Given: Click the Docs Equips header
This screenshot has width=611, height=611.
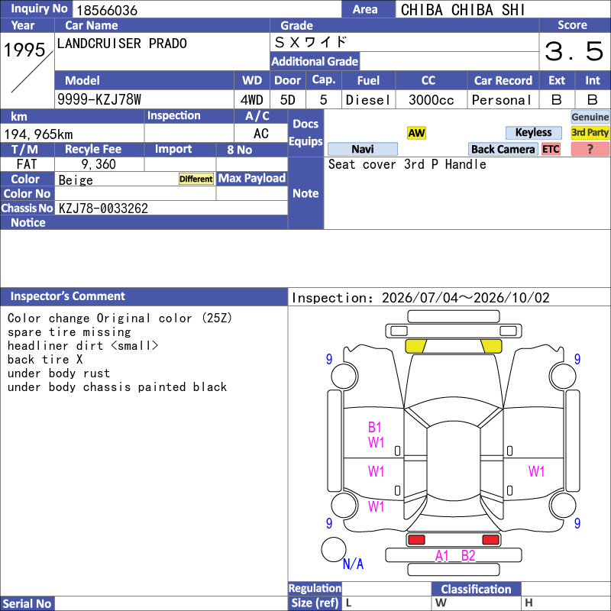Looking at the screenshot, I should tap(306, 132).
